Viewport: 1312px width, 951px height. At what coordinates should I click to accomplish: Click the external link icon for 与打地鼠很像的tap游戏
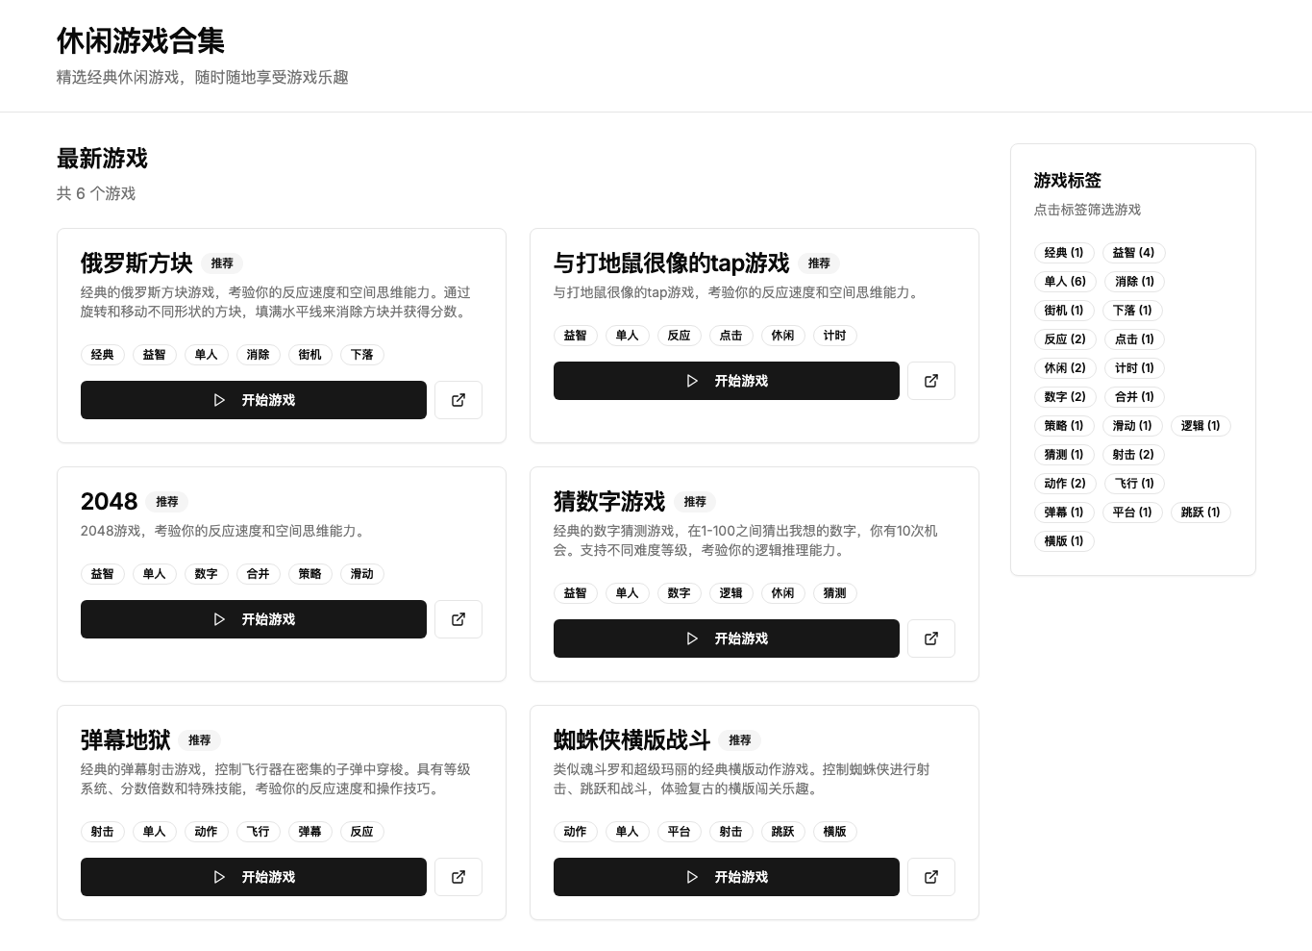931,381
